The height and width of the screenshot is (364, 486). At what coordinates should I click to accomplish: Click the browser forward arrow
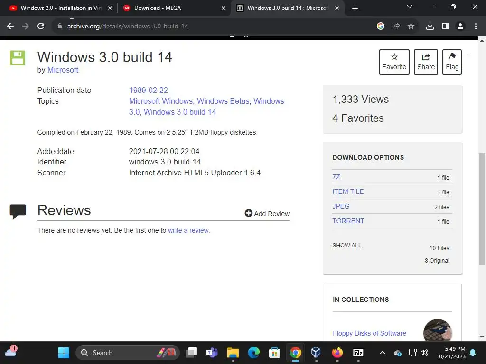[x=26, y=27]
